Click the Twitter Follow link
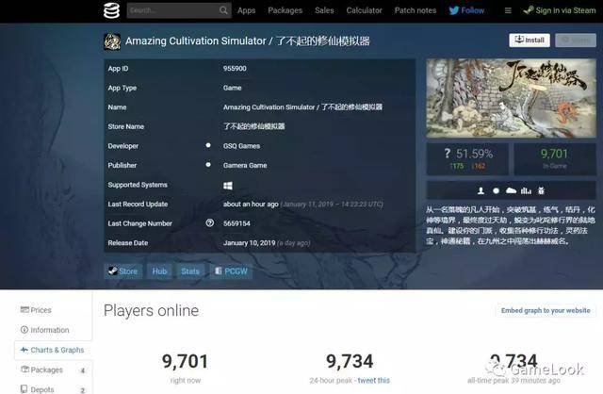 [466, 10]
